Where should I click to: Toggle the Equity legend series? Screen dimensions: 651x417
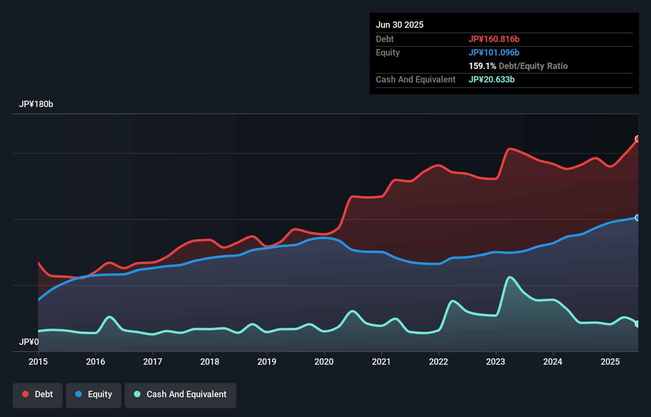tap(94, 394)
